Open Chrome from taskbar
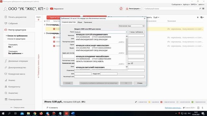207x116 pixels. coord(35,113)
